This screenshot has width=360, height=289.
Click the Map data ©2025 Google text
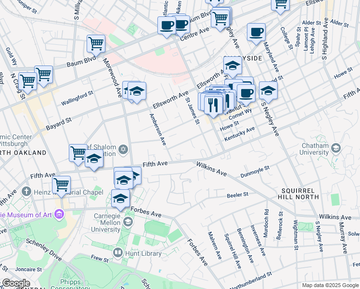(330, 285)
